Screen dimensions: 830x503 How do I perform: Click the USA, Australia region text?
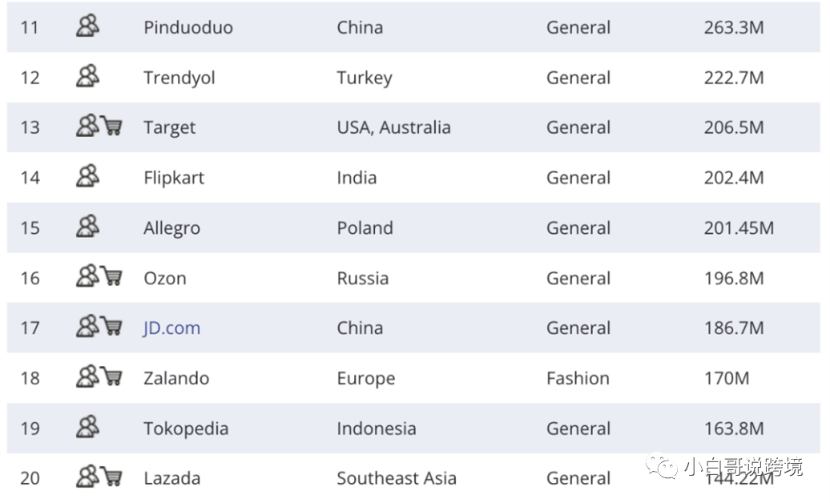coord(393,127)
